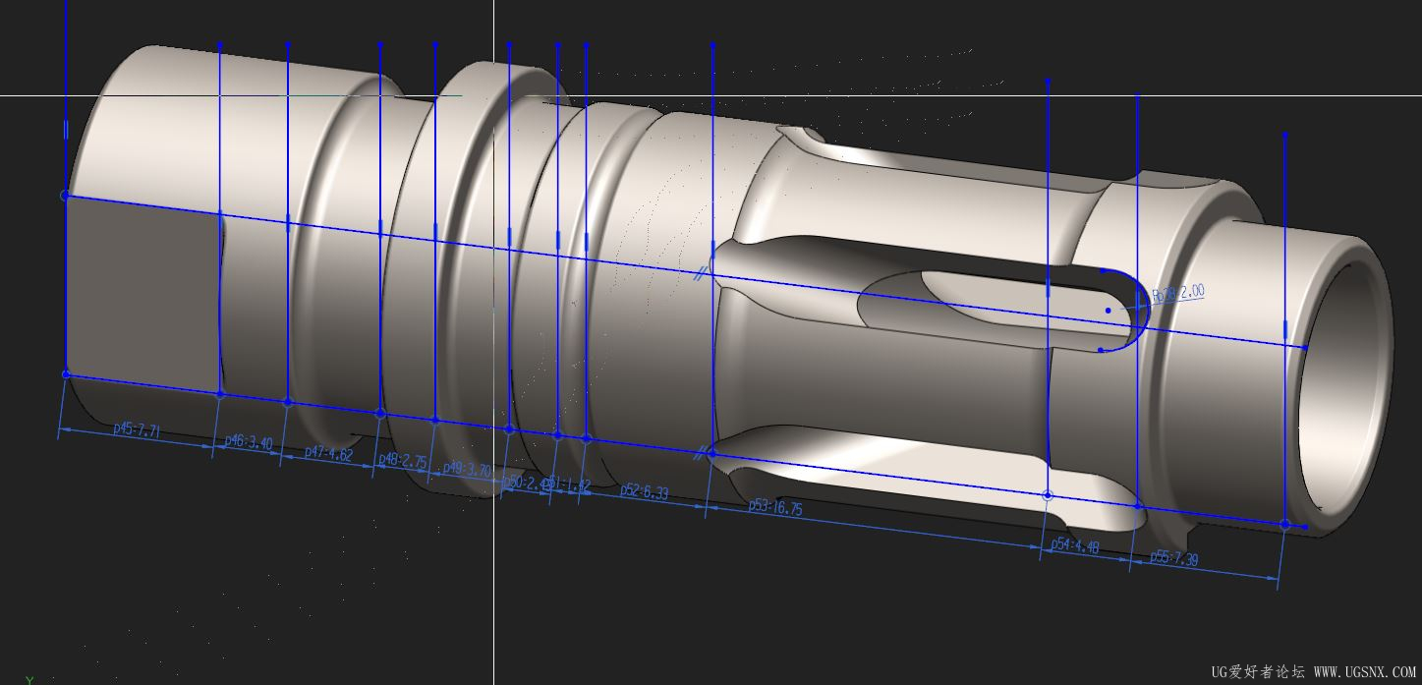Select the p52=6.33 dimension
This screenshot has width=1422, height=685.
click(644, 491)
